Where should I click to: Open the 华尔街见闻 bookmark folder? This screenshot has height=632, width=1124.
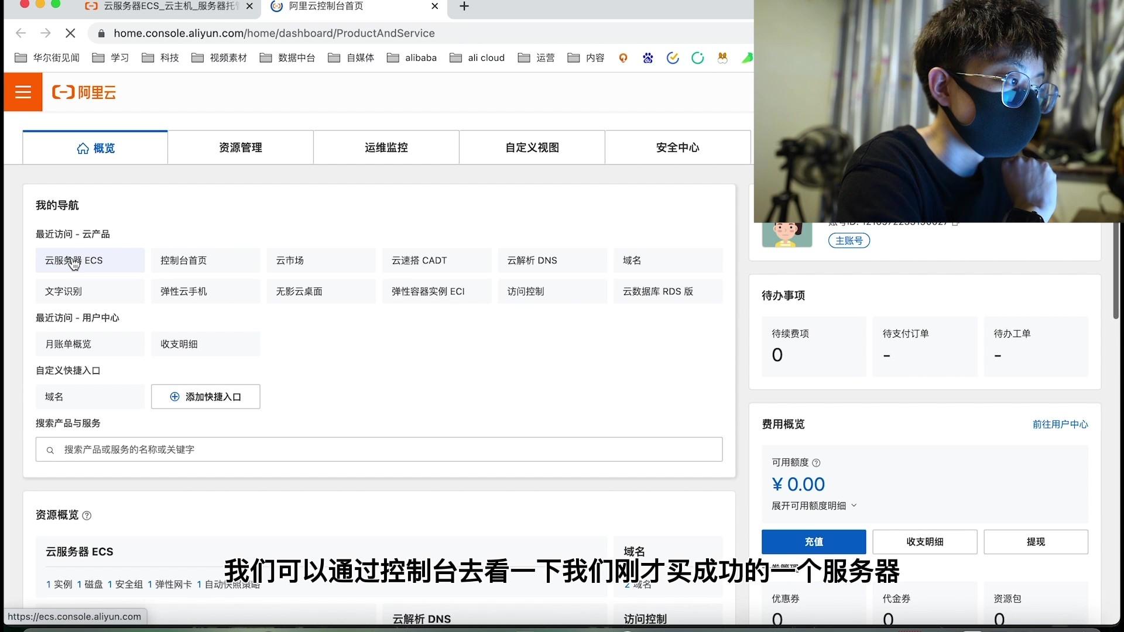coord(47,58)
